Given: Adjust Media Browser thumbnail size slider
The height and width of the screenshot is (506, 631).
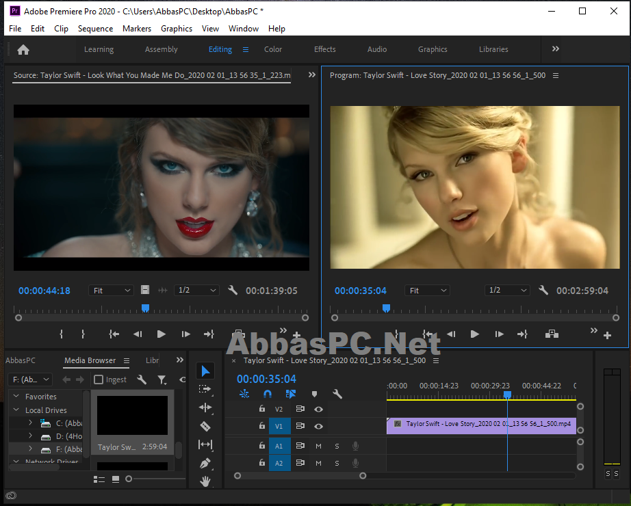Looking at the screenshot, I should (x=129, y=479).
